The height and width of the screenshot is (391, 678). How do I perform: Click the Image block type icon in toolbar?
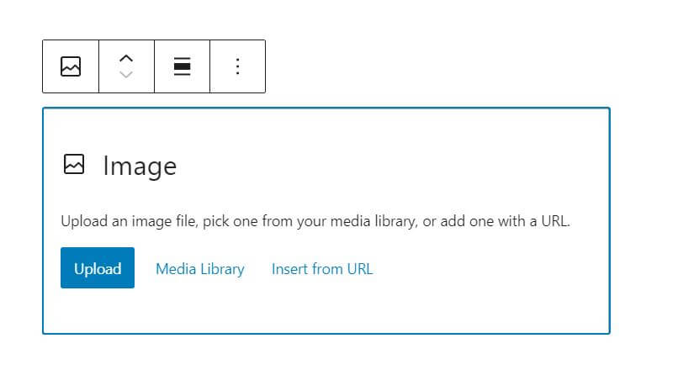pos(71,66)
